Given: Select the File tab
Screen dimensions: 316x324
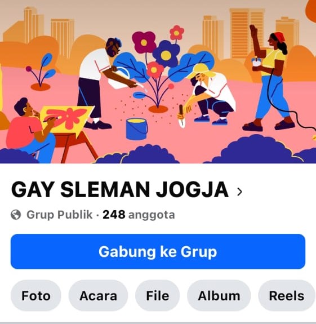Looking at the screenshot, I should [158, 296].
